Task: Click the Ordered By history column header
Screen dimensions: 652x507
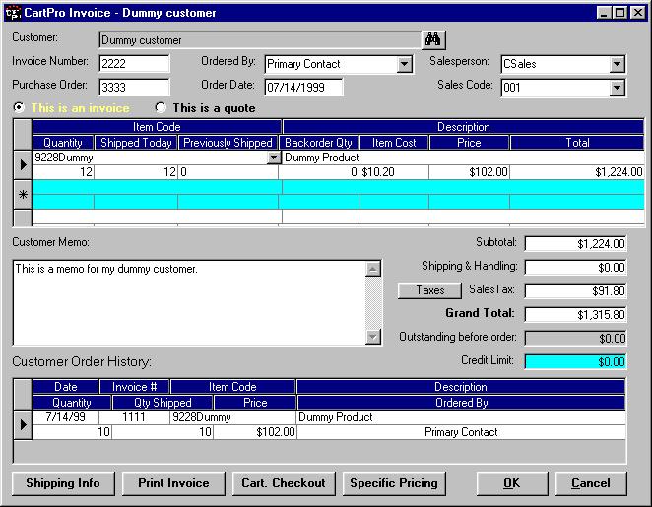Action: (462, 403)
